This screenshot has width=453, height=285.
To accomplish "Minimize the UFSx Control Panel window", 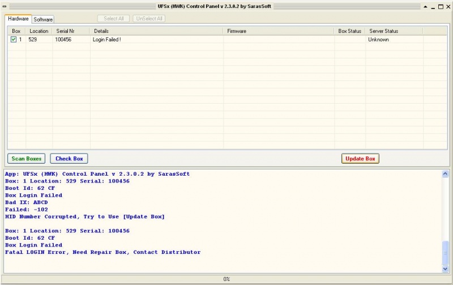I will pyautogui.click(x=433, y=7).
